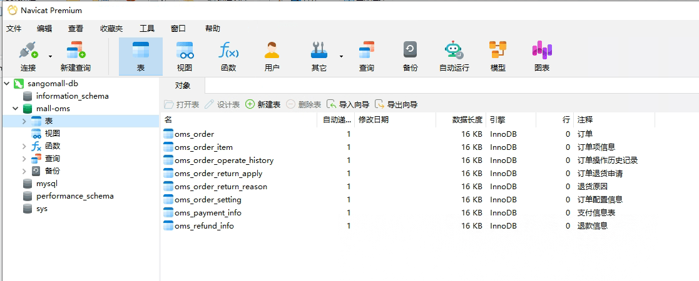Image resolution: width=699 pixels, height=281 pixels.
Task: Sort by the 名 column header
Action: (x=238, y=120)
